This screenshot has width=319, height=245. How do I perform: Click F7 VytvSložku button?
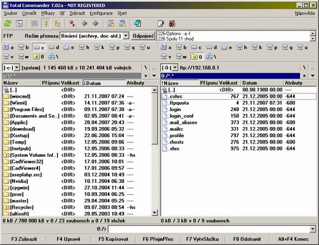(202, 239)
